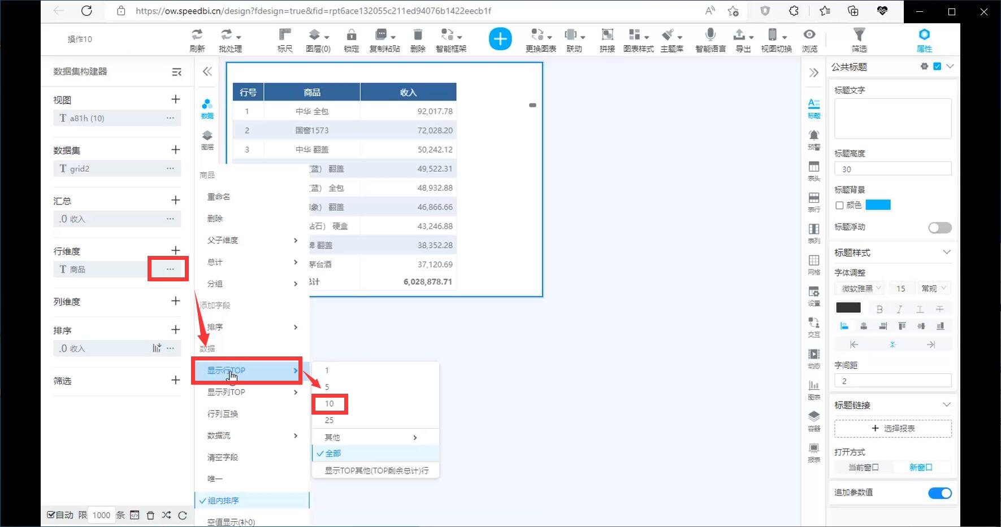Click the 标尺 ruler tool icon
This screenshot has height=527, width=1001.
pyautogui.click(x=285, y=35)
